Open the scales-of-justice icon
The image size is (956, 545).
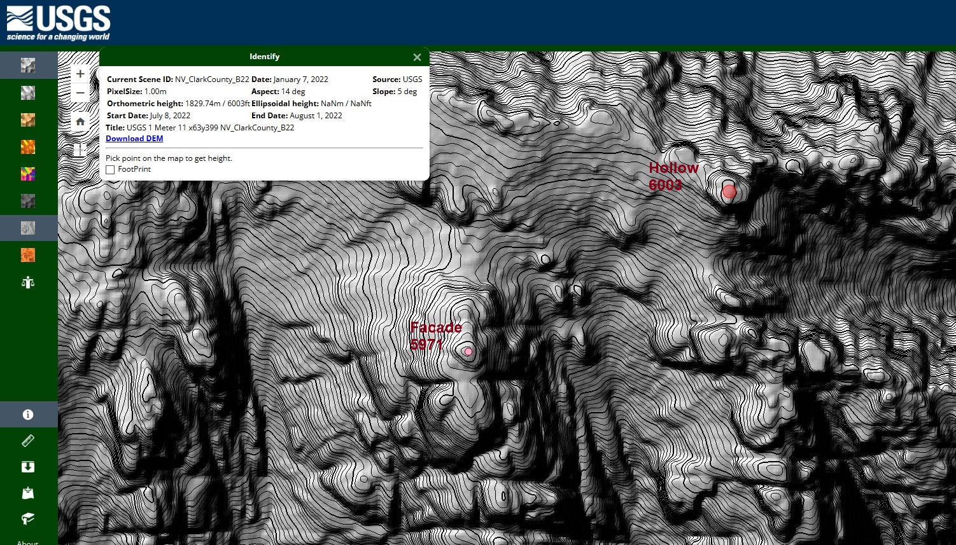point(28,282)
